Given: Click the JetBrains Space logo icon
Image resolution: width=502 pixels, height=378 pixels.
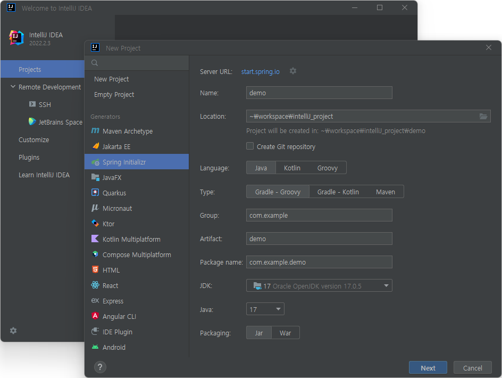Looking at the screenshot, I should (x=32, y=121).
